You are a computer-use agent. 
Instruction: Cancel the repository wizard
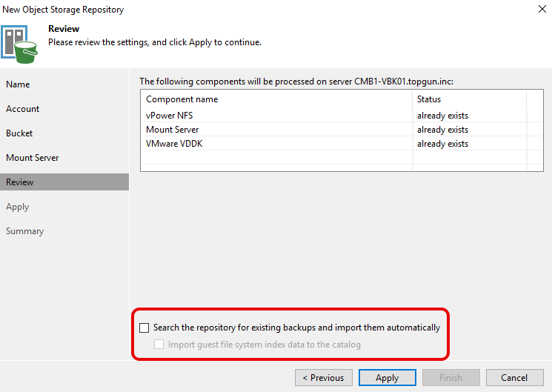tap(514, 378)
